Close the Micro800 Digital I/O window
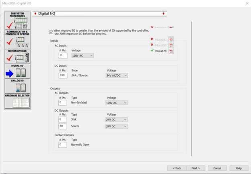 247,3
